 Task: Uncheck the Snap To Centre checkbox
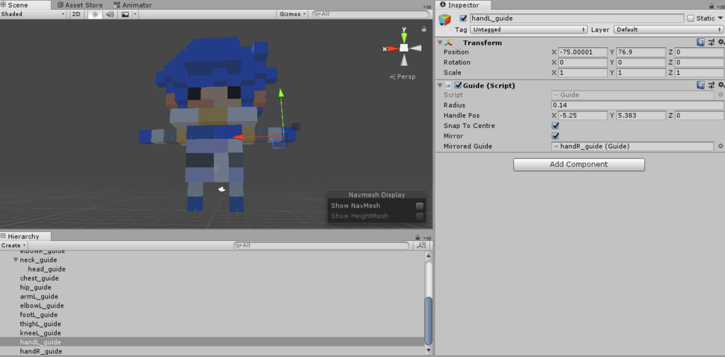(555, 126)
